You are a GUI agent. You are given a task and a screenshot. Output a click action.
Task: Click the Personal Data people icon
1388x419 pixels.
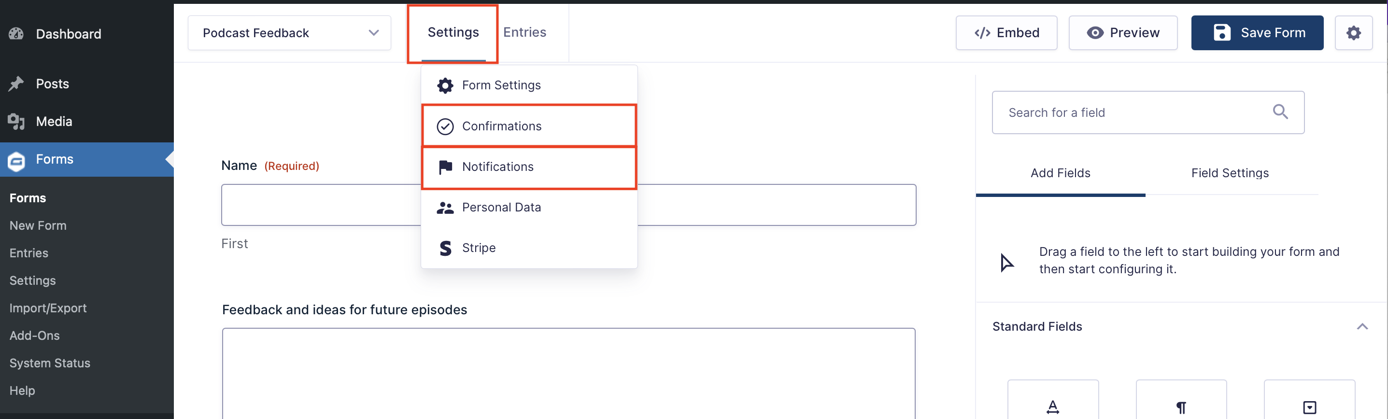tap(445, 208)
